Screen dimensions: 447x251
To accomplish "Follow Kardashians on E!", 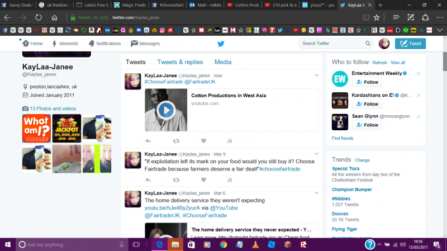I will 367,104.
